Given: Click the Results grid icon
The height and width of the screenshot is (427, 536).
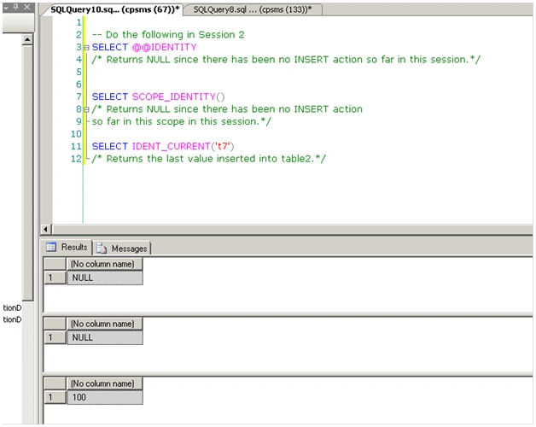Looking at the screenshot, I should click(51, 247).
